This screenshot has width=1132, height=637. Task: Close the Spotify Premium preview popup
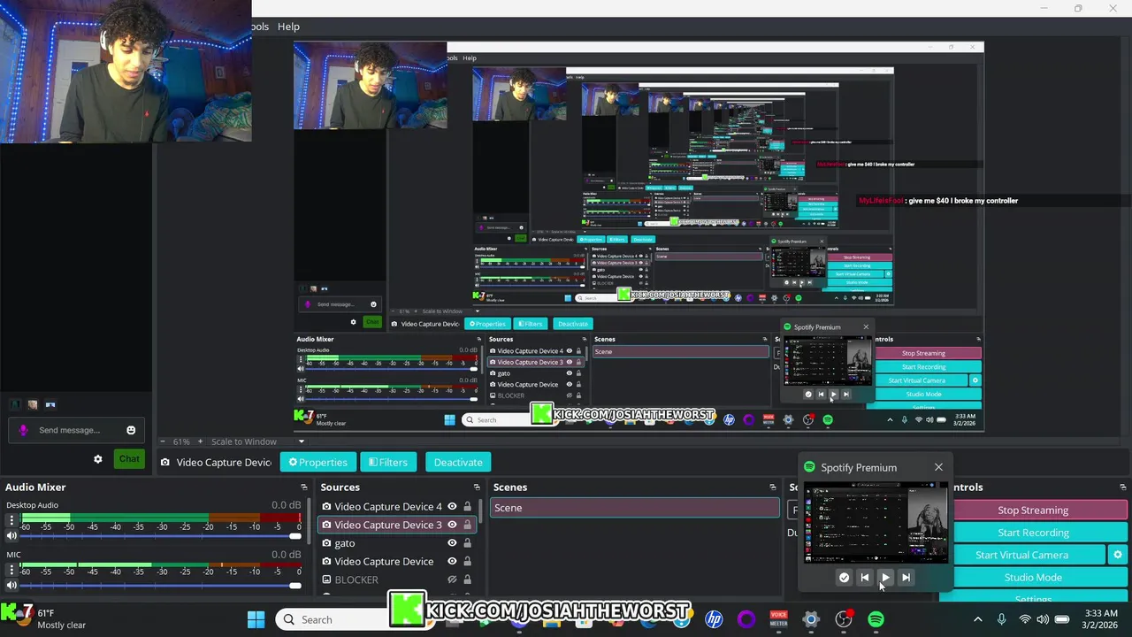pos(938,467)
